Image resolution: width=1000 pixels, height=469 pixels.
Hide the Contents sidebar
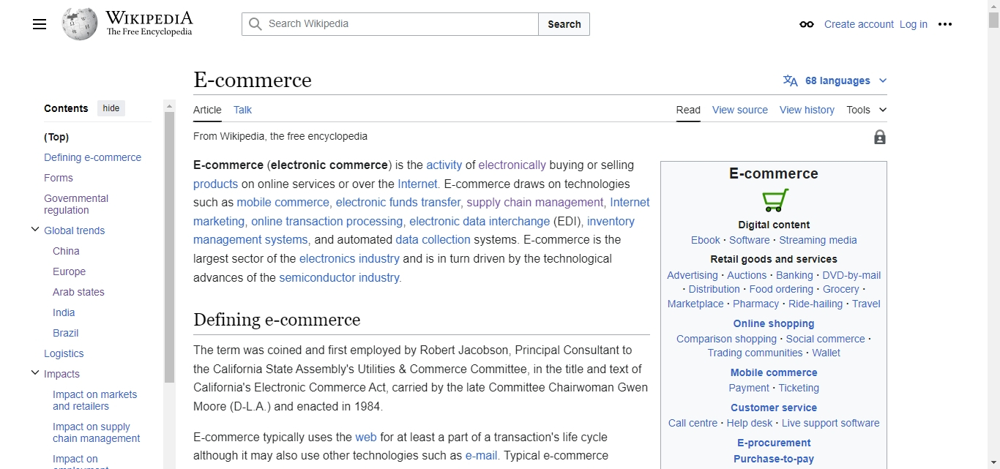(111, 108)
